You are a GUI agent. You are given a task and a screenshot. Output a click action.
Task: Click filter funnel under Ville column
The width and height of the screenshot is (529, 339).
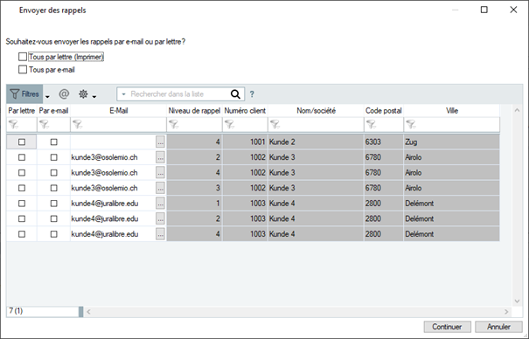411,124
